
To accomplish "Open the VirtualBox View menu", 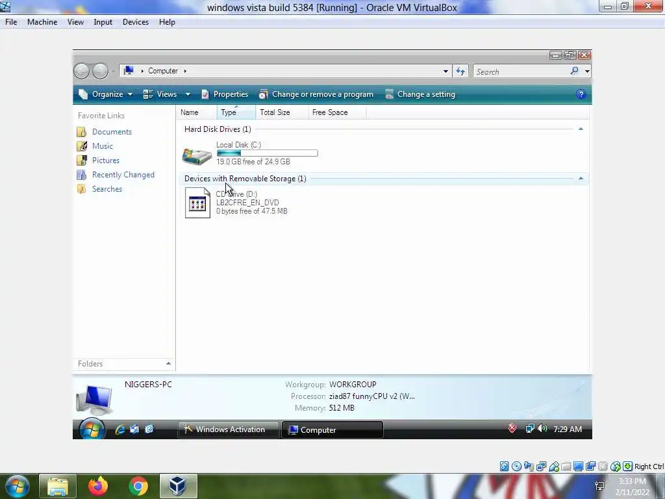I will coord(75,22).
